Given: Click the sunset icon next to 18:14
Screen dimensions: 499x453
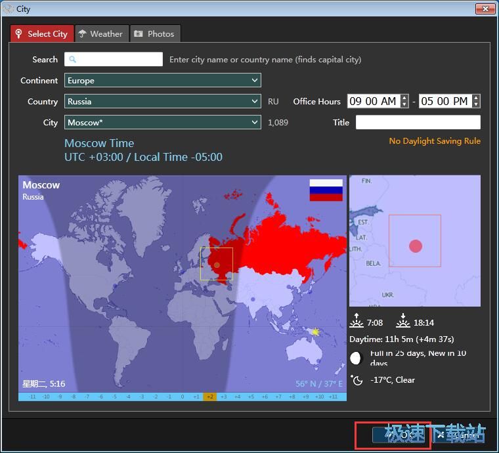Looking at the screenshot, I should point(403,322).
